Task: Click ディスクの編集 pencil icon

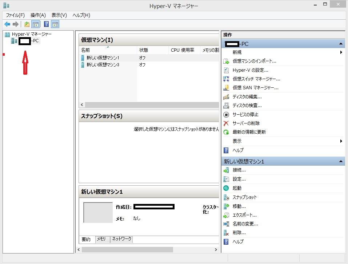Action: point(226,96)
